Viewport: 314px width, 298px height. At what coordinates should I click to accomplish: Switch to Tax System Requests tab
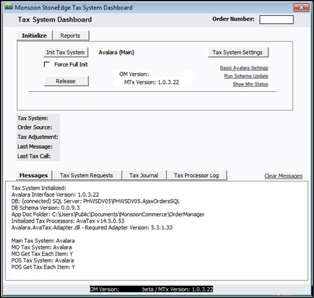pyautogui.click(x=87, y=175)
